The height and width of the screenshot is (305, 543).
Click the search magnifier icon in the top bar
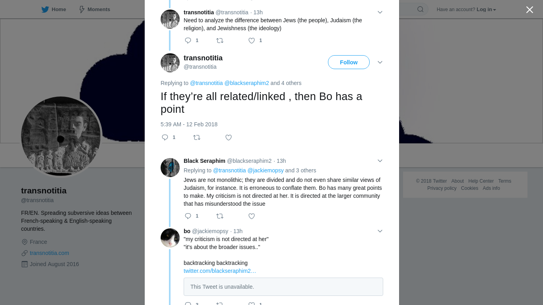pyautogui.click(x=420, y=9)
